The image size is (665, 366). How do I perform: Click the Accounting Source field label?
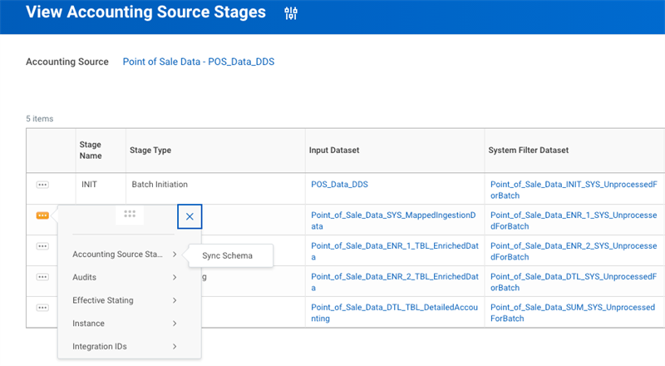(x=67, y=62)
